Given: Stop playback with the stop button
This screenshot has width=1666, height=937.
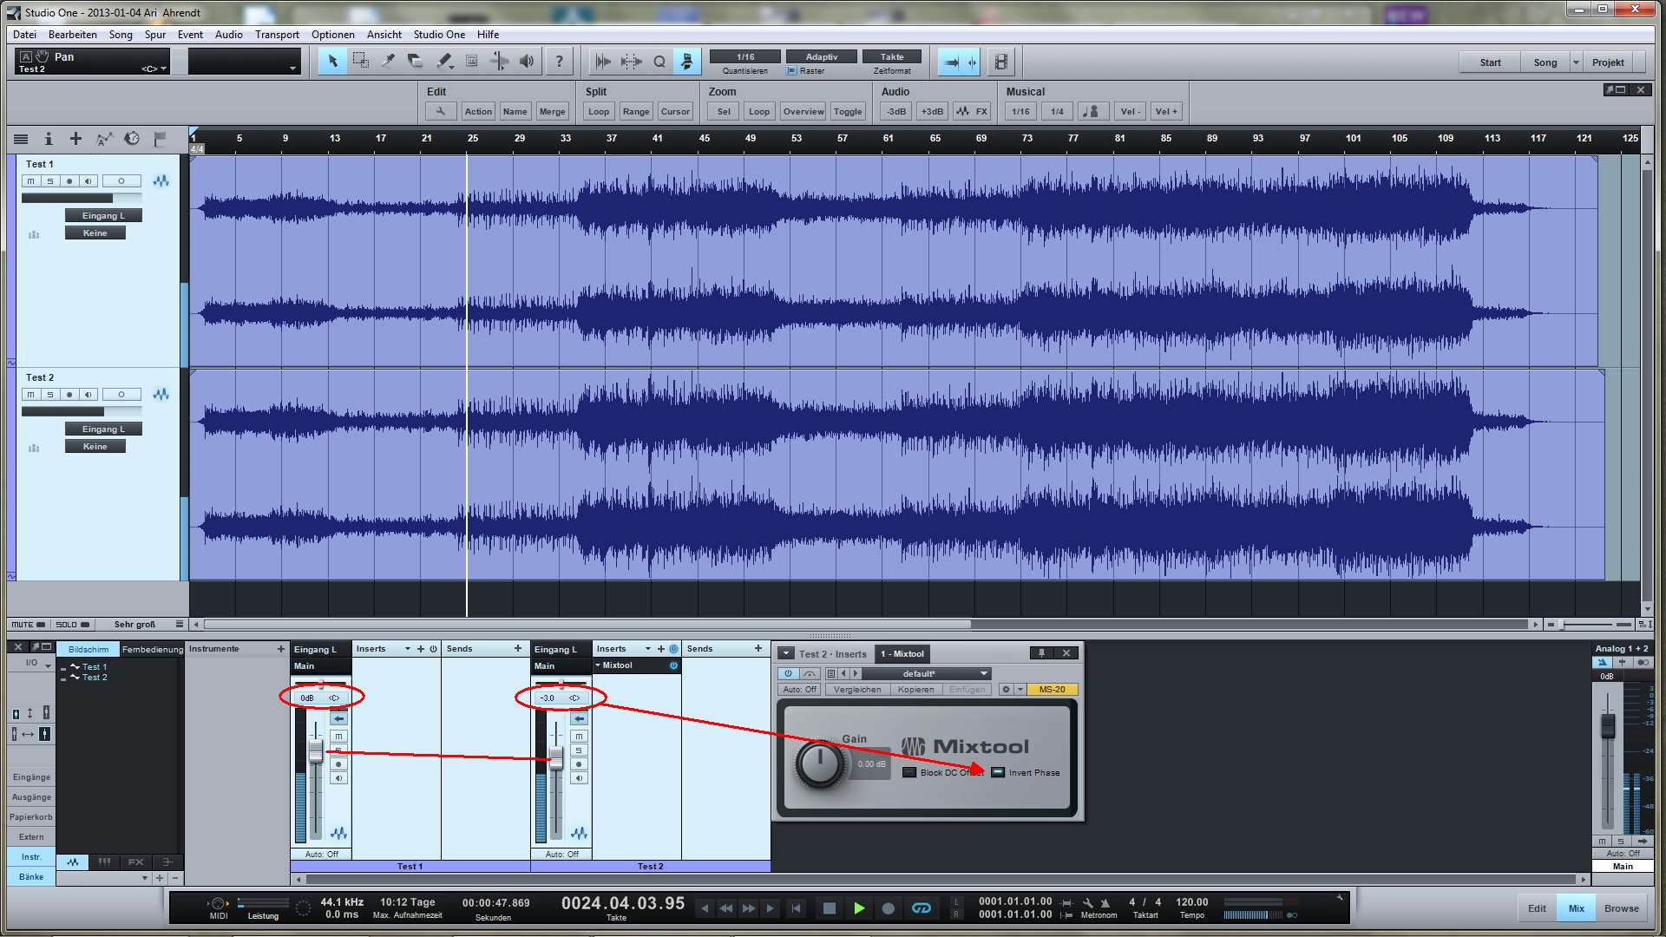Looking at the screenshot, I should pos(830,908).
